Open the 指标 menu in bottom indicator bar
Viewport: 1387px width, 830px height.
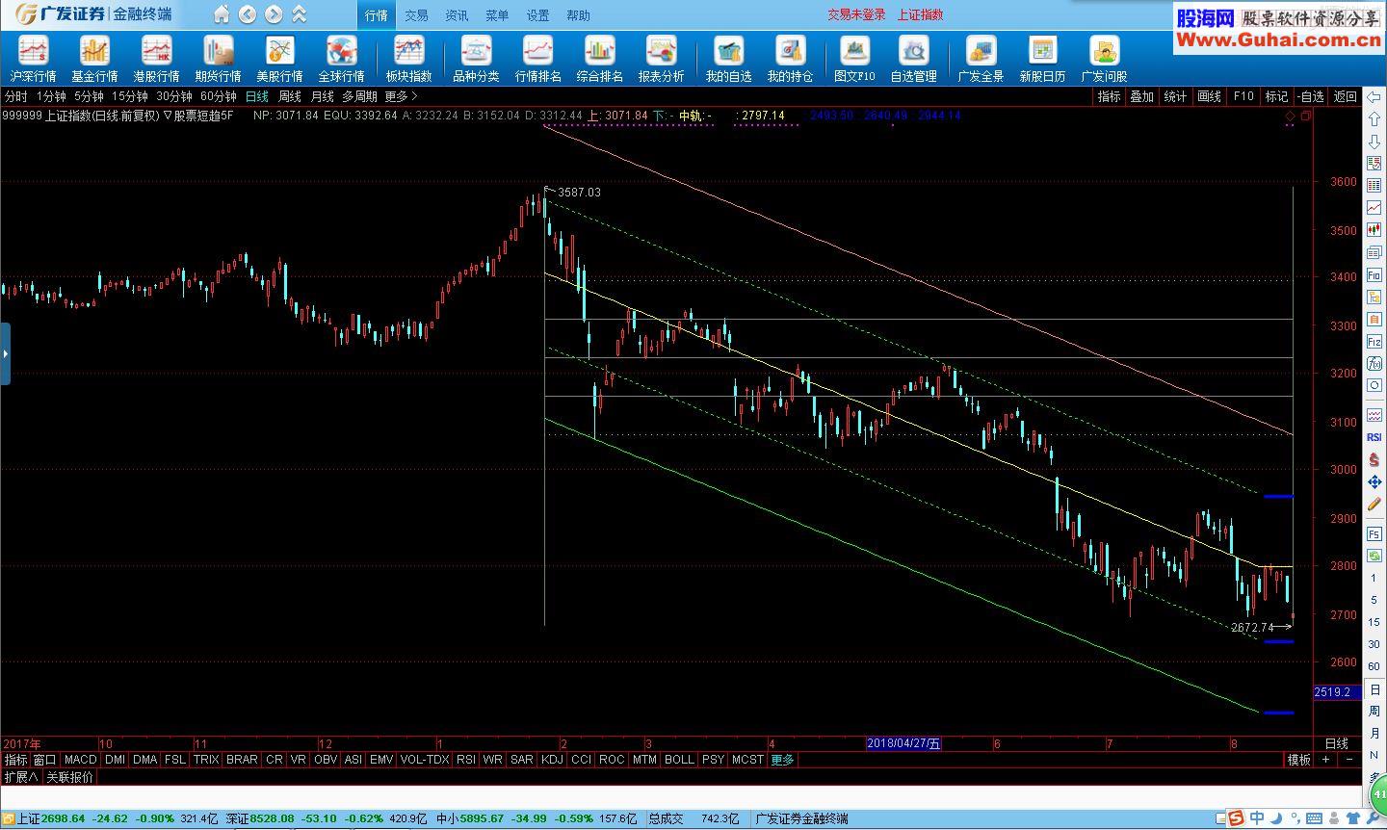[x=15, y=760]
